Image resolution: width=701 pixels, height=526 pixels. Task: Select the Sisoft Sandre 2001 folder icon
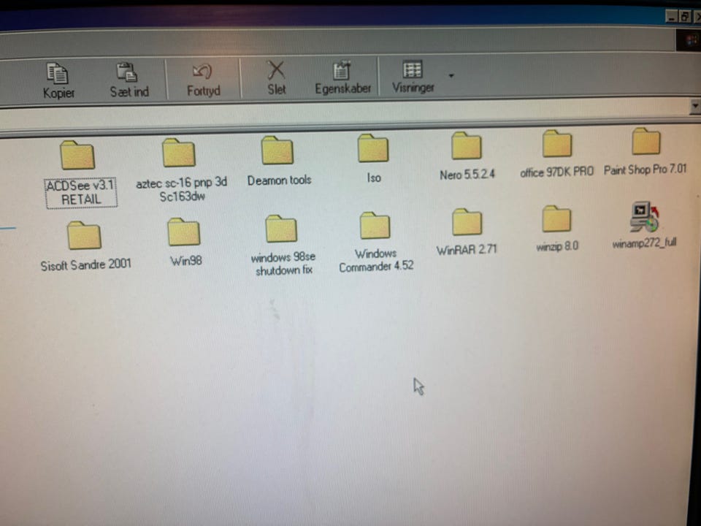[x=84, y=235]
